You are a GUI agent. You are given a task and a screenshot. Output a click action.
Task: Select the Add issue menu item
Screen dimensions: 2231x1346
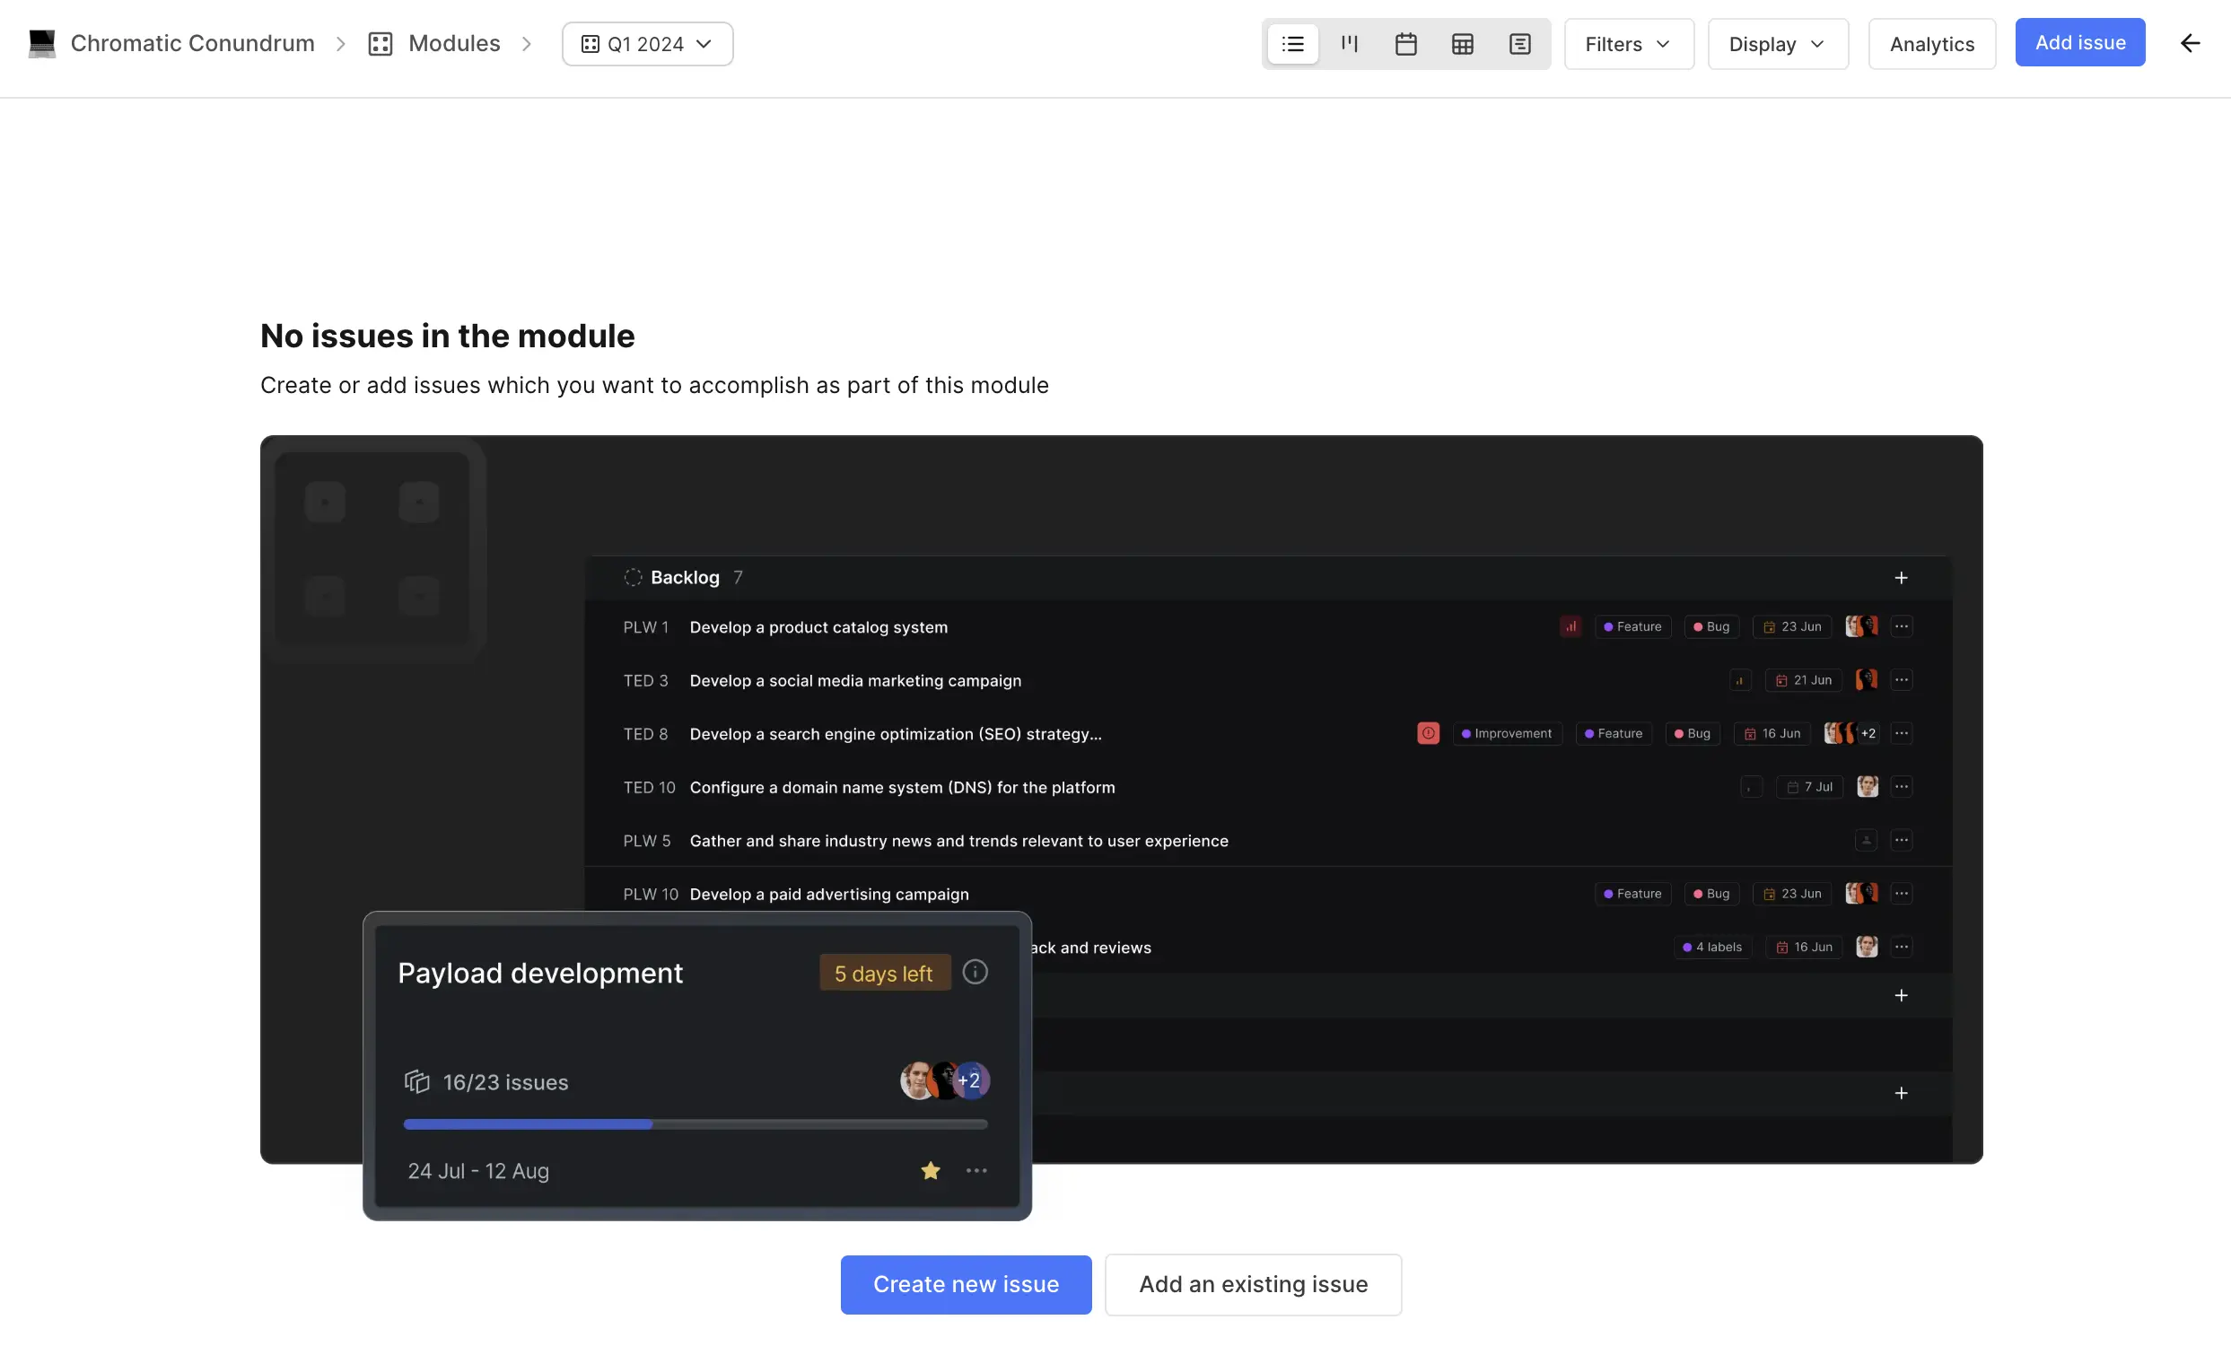pyautogui.click(x=2079, y=41)
